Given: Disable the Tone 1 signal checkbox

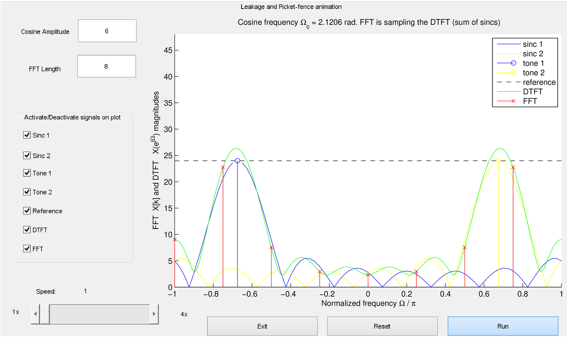Looking at the screenshot, I should (x=27, y=173).
